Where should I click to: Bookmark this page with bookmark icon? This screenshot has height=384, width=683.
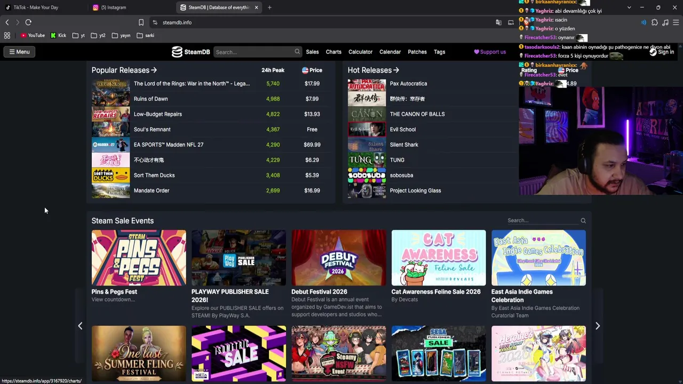pos(141,22)
